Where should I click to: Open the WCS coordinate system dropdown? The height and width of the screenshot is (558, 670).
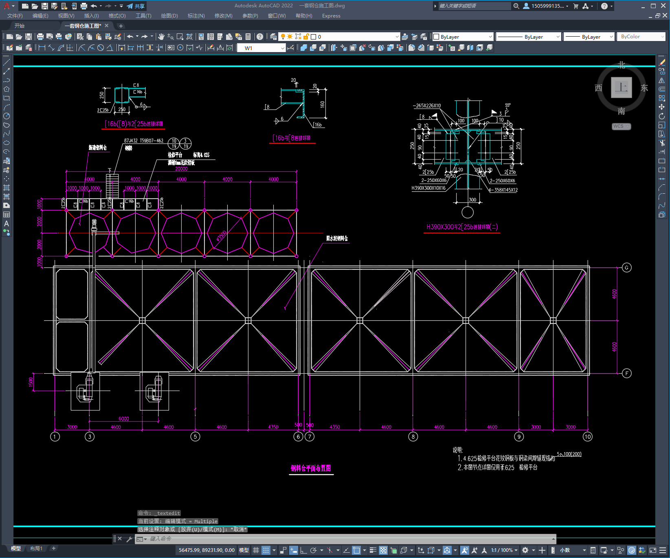[622, 126]
